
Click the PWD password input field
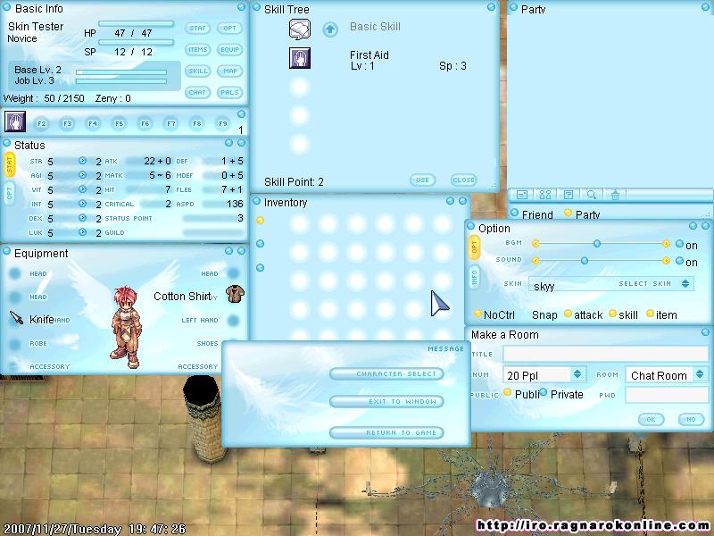(667, 395)
